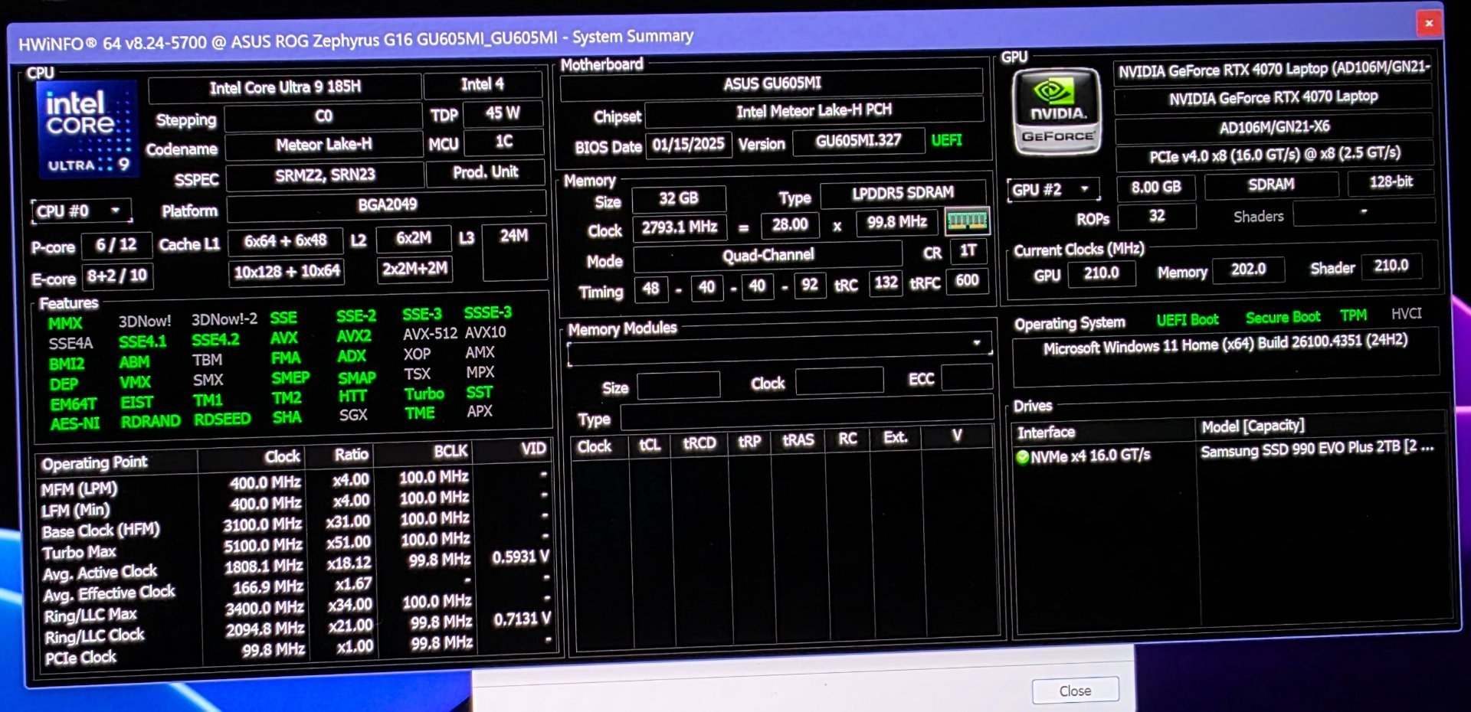Click the AVX2 feature flag
Image resolution: width=1471 pixels, height=712 pixels.
pyautogui.click(x=354, y=336)
